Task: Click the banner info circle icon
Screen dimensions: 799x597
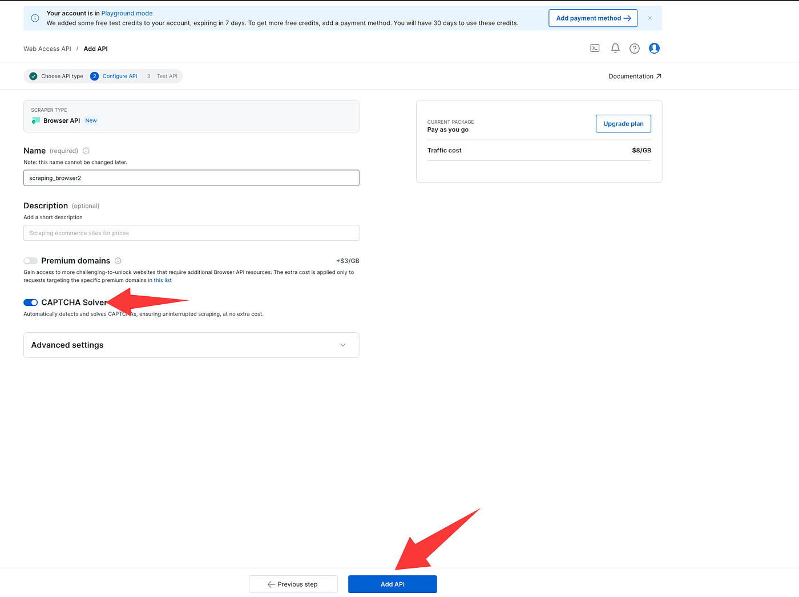Action: (x=35, y=18)
